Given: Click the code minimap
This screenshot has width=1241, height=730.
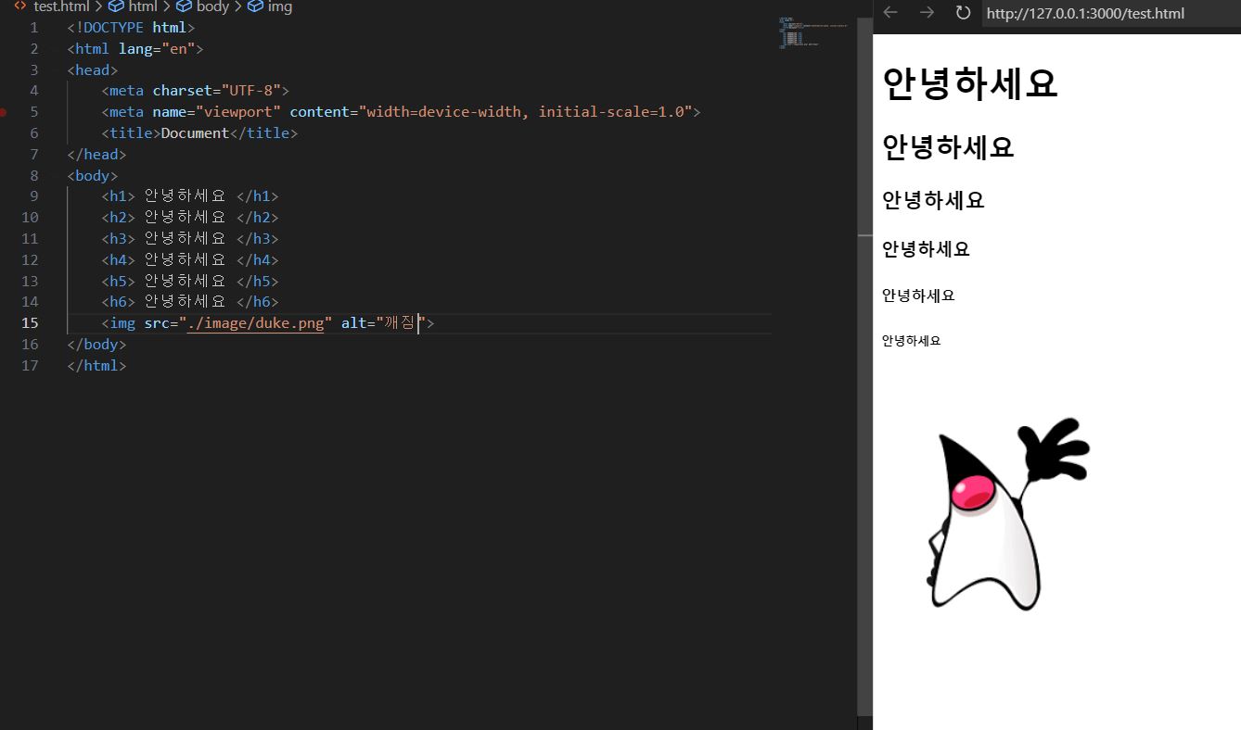Looking at the screenshot, I should [813, 31].
